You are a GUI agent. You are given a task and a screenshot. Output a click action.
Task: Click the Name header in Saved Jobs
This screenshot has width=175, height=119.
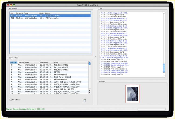(71, 63)
